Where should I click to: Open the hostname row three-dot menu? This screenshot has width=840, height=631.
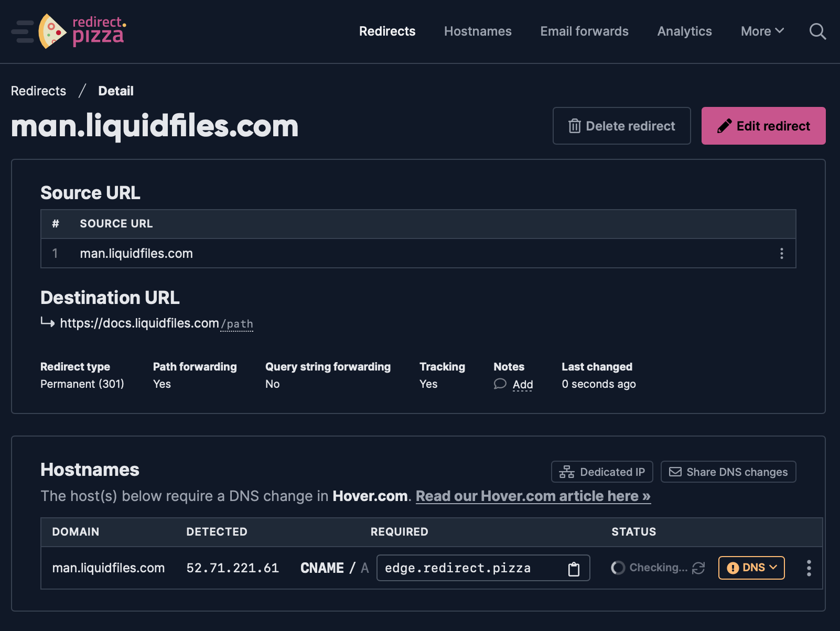point(809,568)
